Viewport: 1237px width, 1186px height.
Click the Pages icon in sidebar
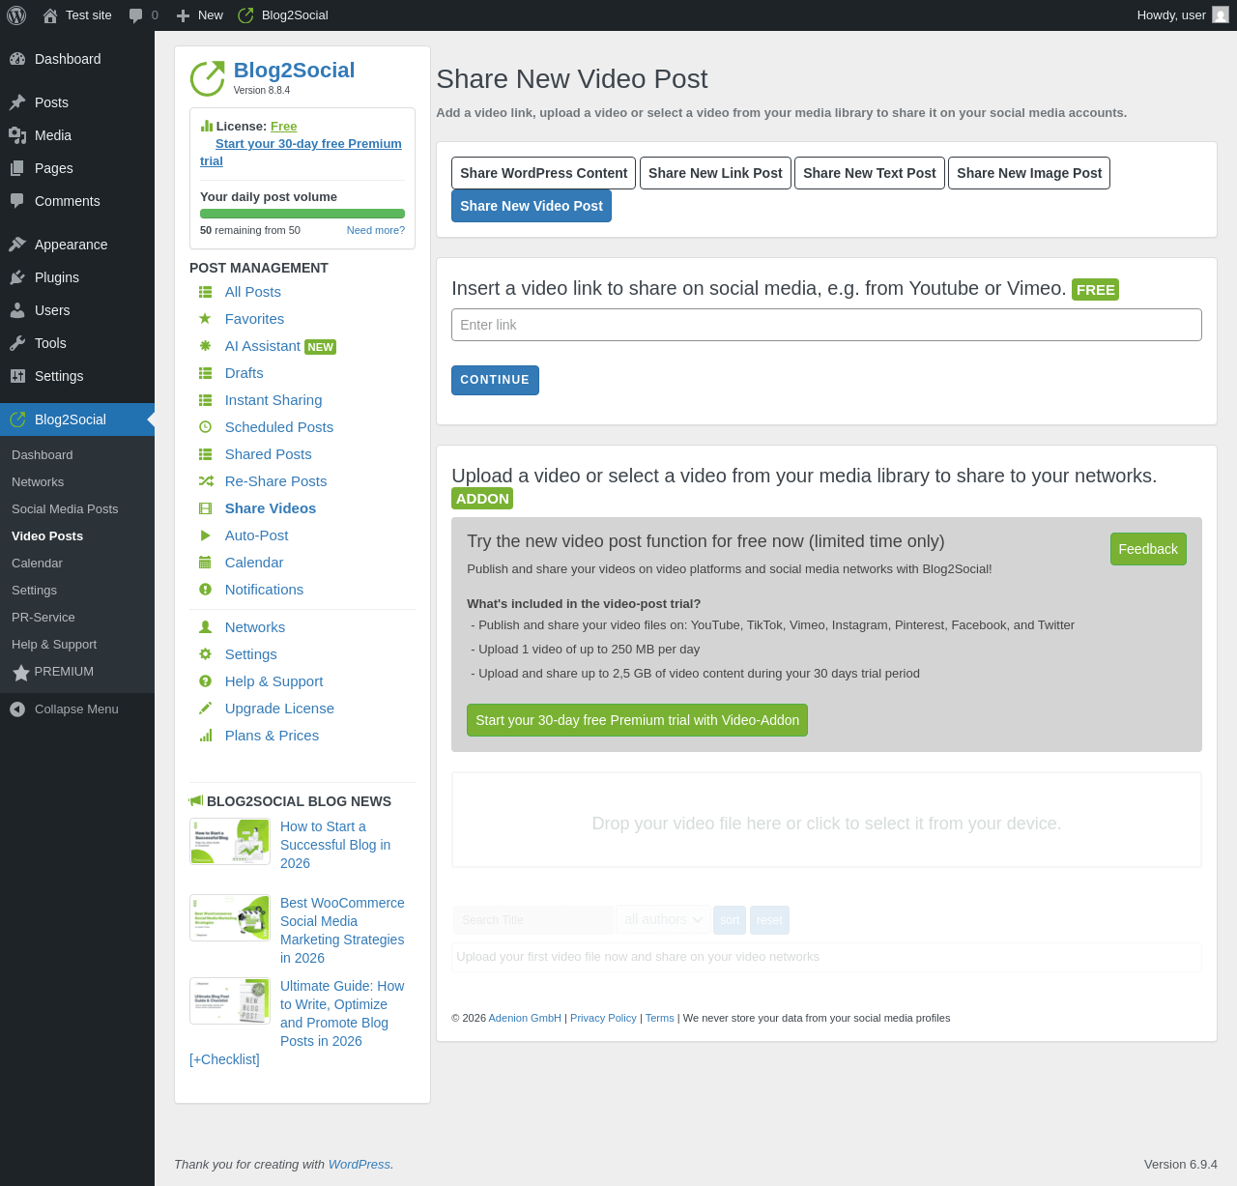click(17, 168)
